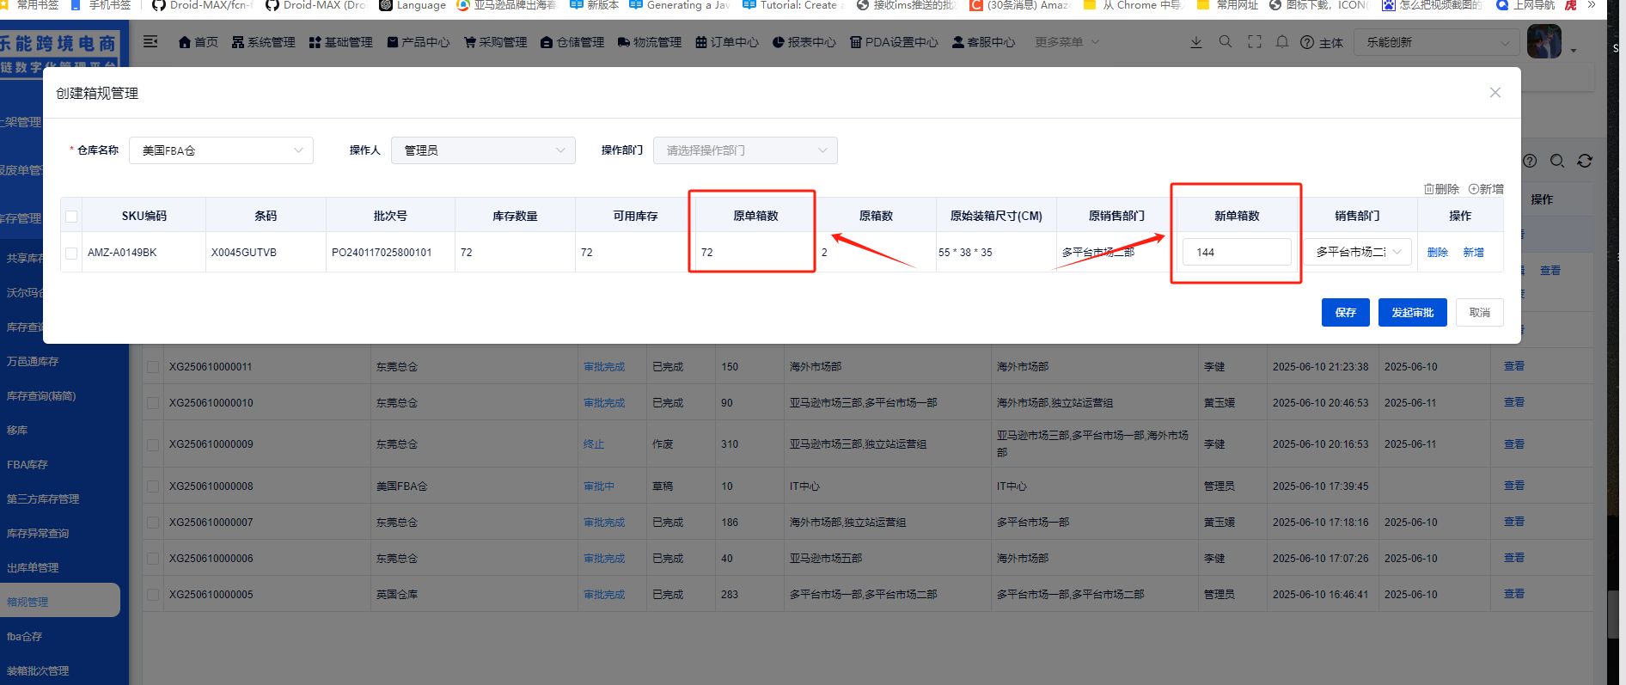1626x685 pixels.
Task: Toggle the select-all checkbox in dialog table header
Action: pos(71,217)
